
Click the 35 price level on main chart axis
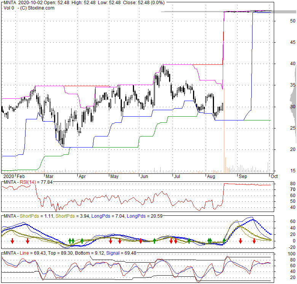293,85
